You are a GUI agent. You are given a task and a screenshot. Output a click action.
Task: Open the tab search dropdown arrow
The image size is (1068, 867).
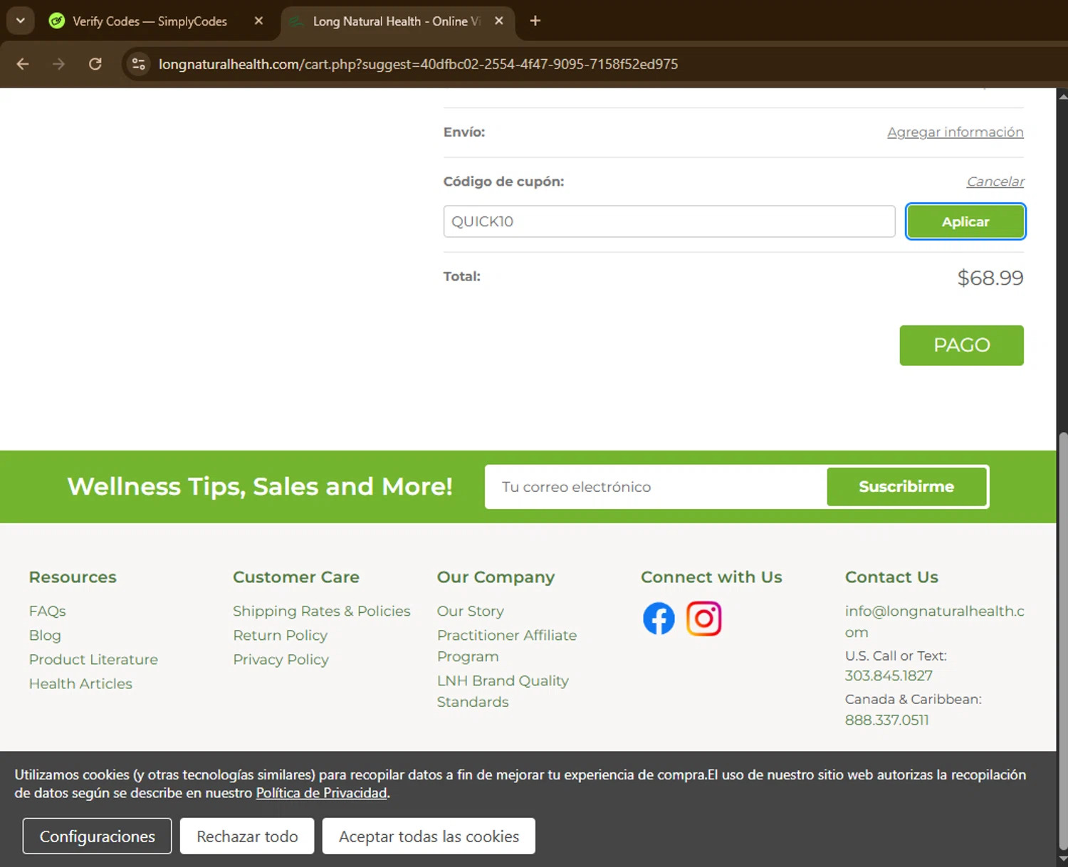coord(20,21)
